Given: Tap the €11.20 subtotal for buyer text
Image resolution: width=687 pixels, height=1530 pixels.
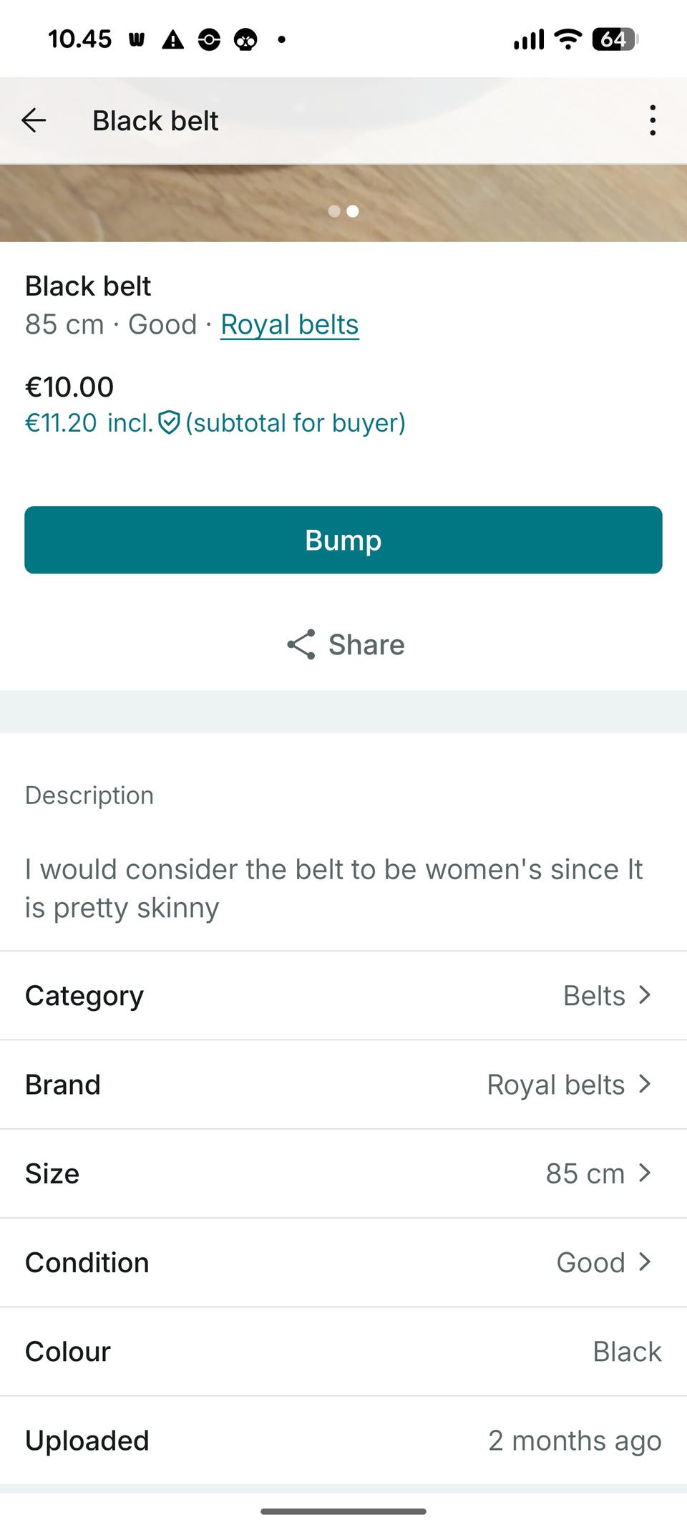Looking at the screenshot, I should click(x=215, y=422).
